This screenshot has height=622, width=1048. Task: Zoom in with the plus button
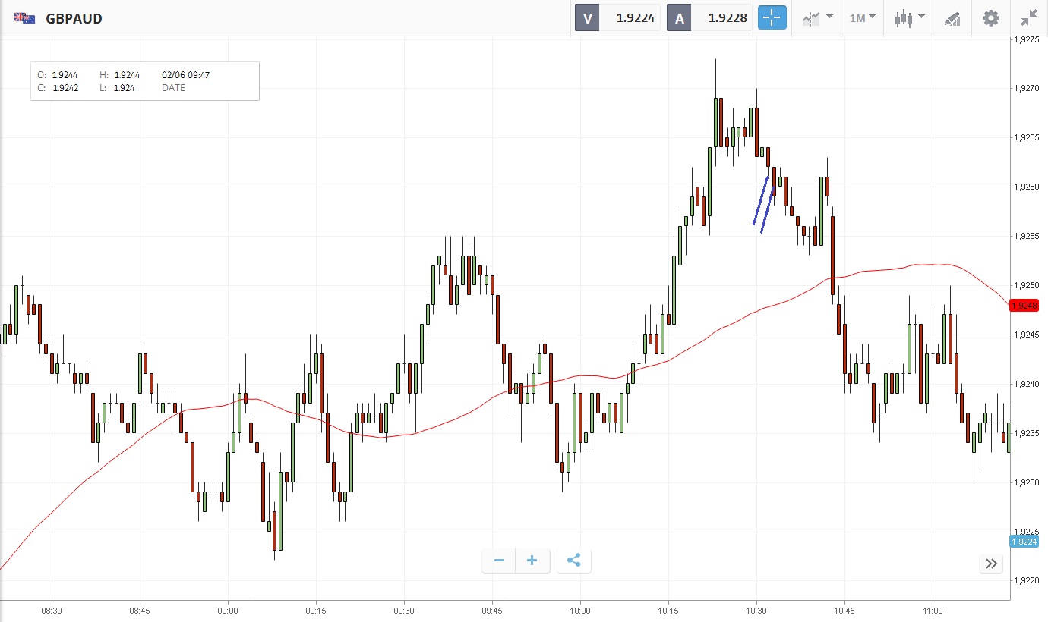[532, 561]
